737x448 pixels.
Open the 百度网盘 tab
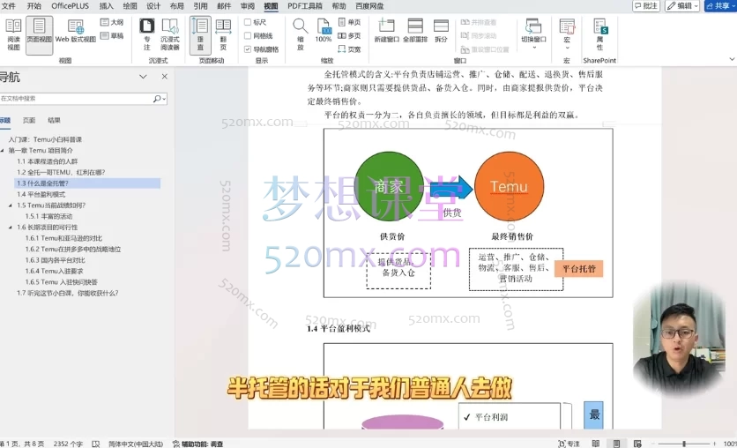pyautogui.click(x=369, y=6)
